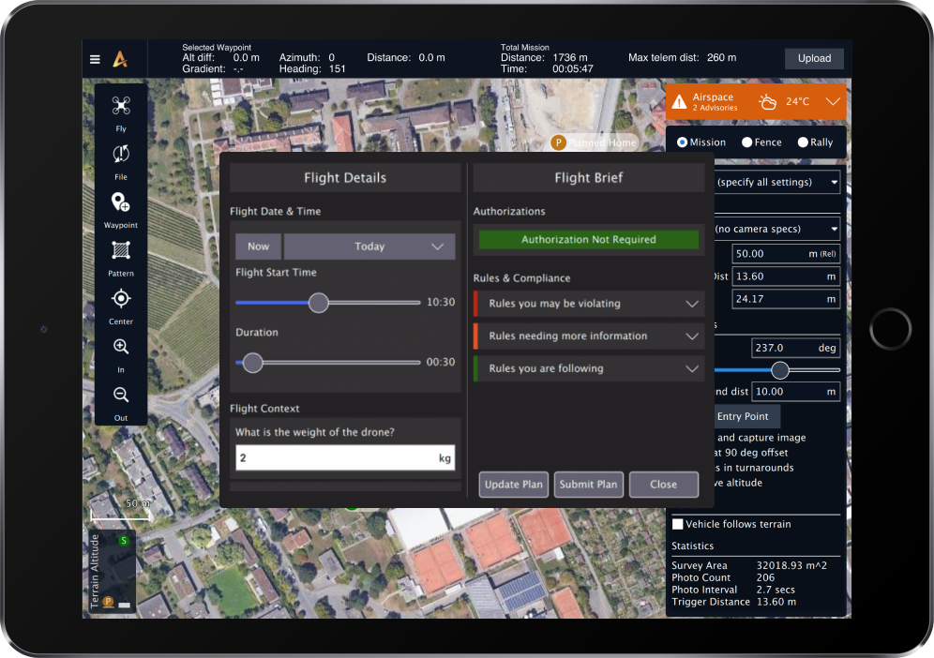Viewport: 934px width, 658px height.
Task: Click Total Mission Distance 1736 m value
Action: pos(569,58)
